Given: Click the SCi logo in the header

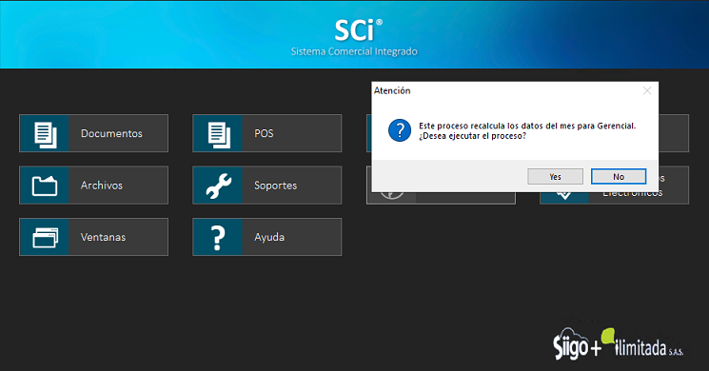Looking at the screenshot, I should (358, 30).
